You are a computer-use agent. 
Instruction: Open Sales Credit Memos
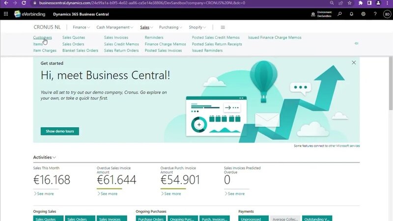(121, 44)
